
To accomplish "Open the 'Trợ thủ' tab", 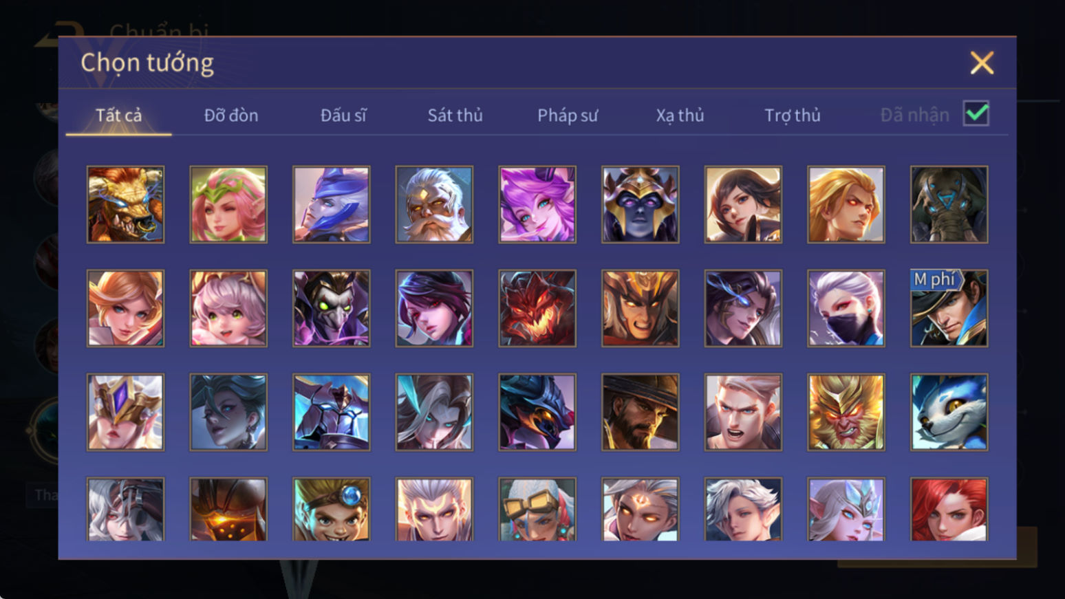I will [792, 115].
